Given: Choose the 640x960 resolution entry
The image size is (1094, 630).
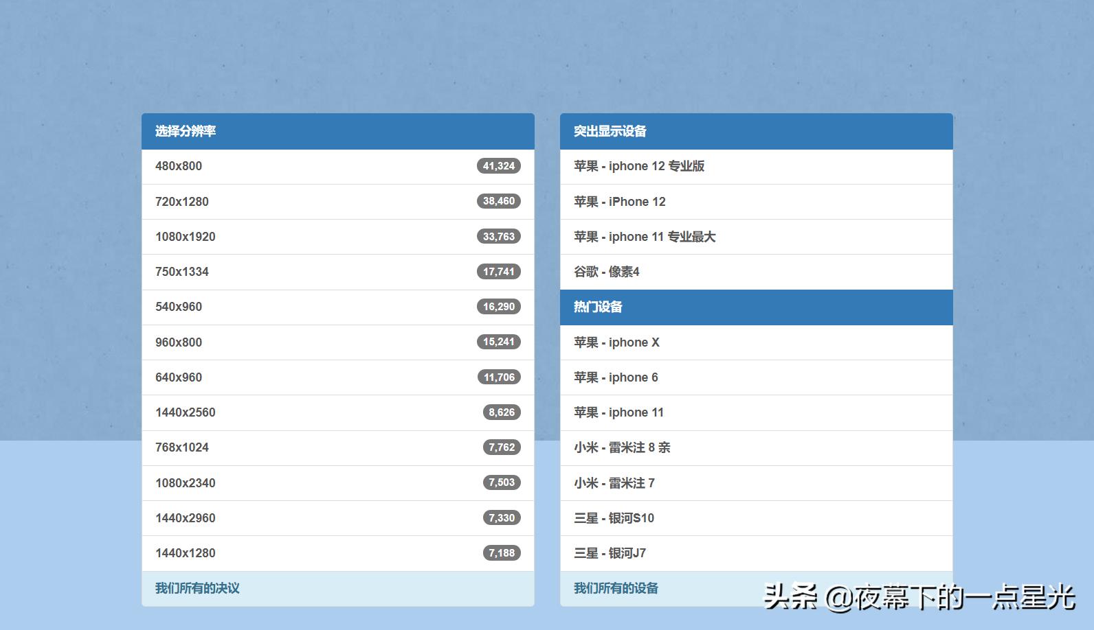Looking at the screenshot, I should 338,377.
